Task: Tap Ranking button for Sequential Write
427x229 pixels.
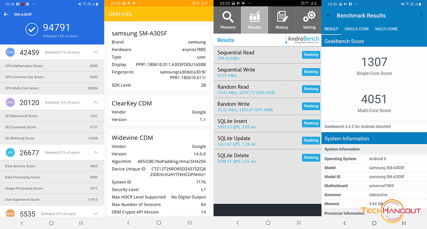Action: 311,72
